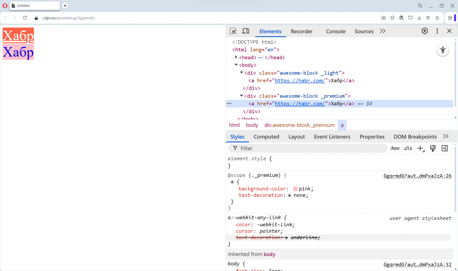Open the Layout pane tab

pos(297,137)
